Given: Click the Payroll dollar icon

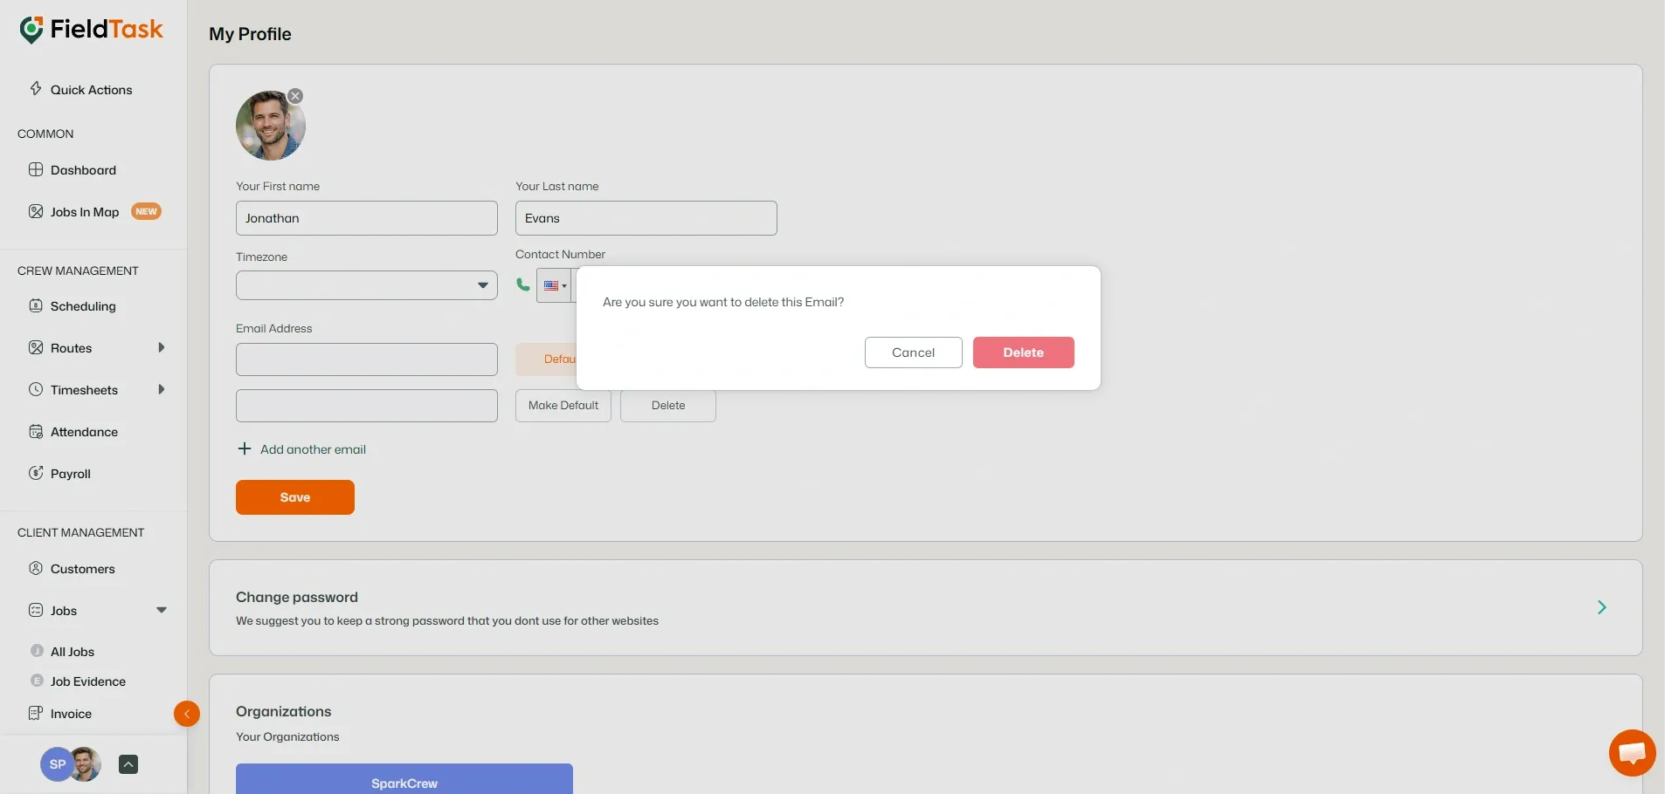Looking at the screenshot, I should [x=36, y=473].
